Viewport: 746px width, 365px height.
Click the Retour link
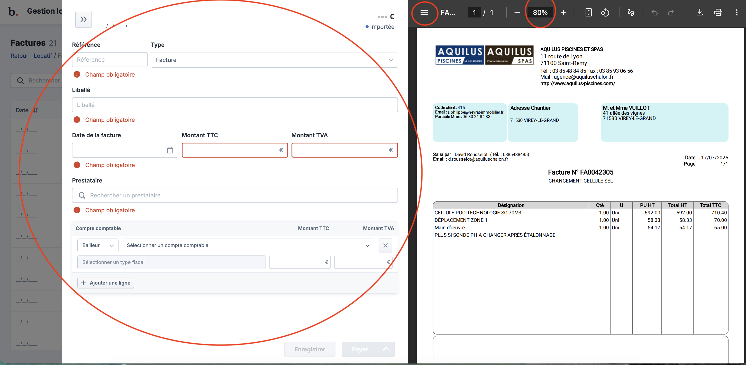[x=19, y=56]
